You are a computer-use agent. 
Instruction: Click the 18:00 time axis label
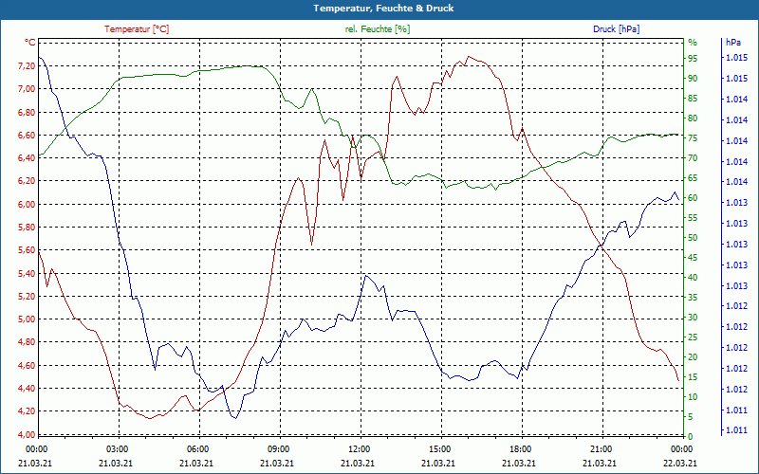520,448
